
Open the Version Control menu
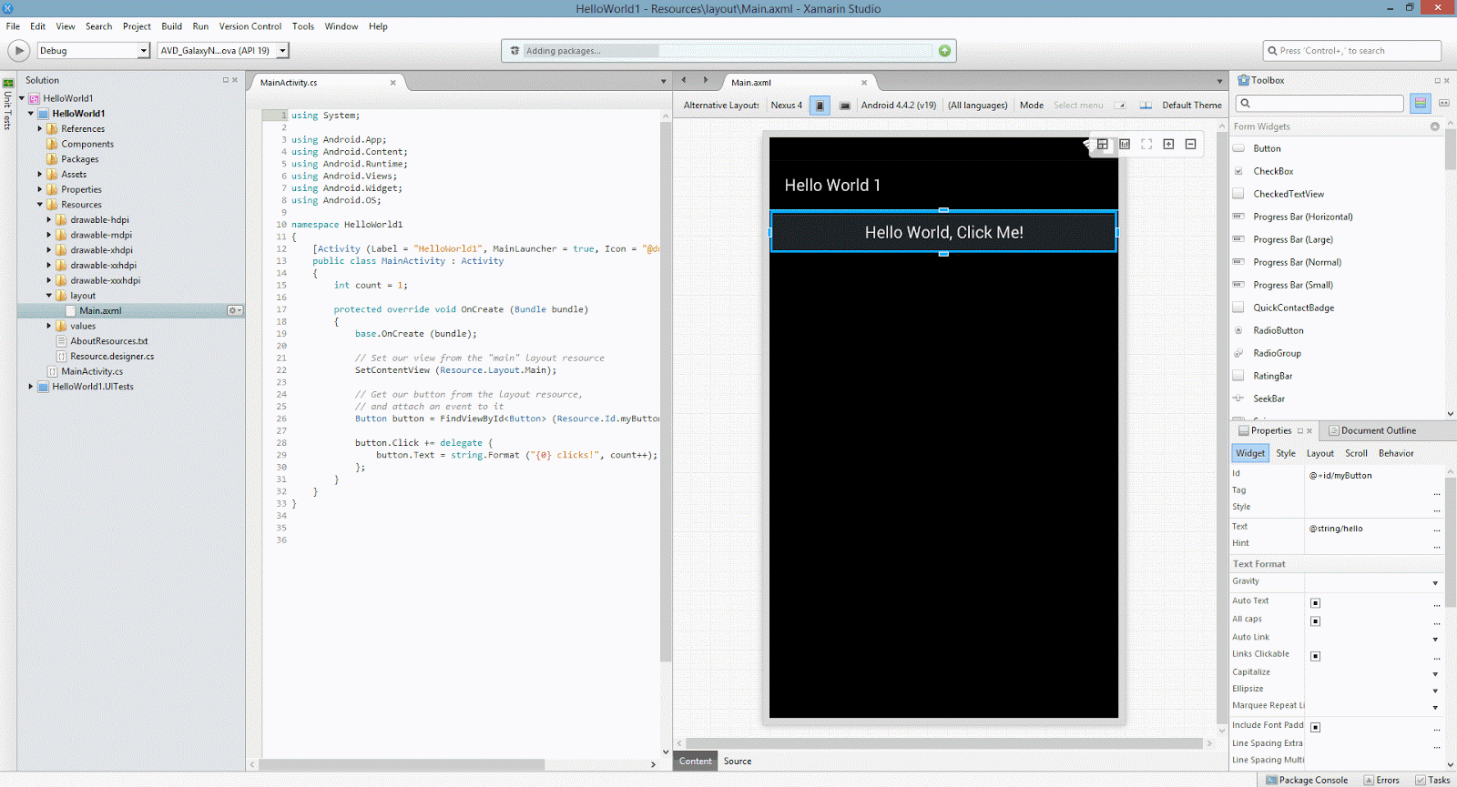250,26
